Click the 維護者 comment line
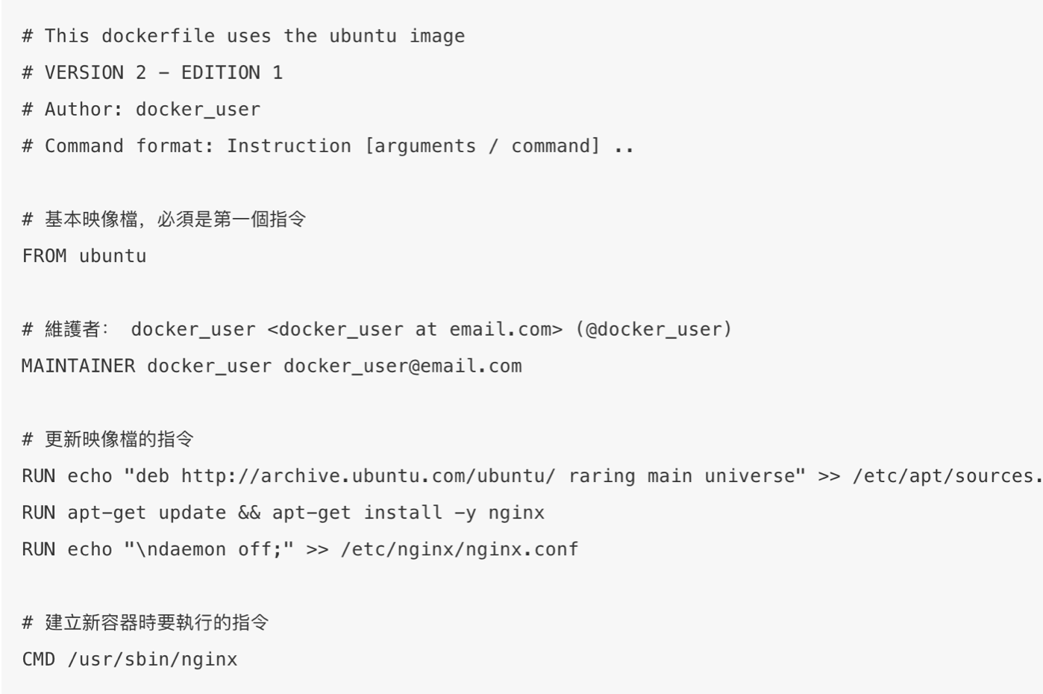Image resolution: width=1043 pixels, height=694 pixels. [377, 329]
